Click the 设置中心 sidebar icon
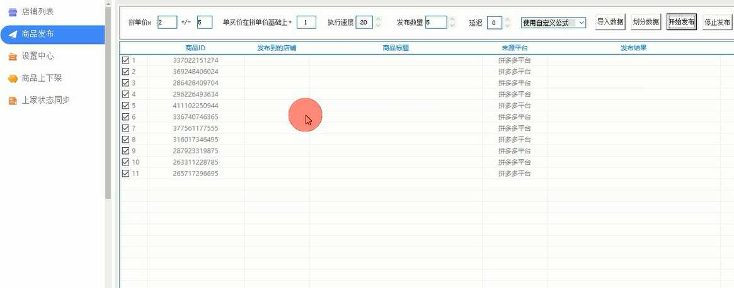Image resolution: width=734 pixels, height=288 pixels. [13, 57]
